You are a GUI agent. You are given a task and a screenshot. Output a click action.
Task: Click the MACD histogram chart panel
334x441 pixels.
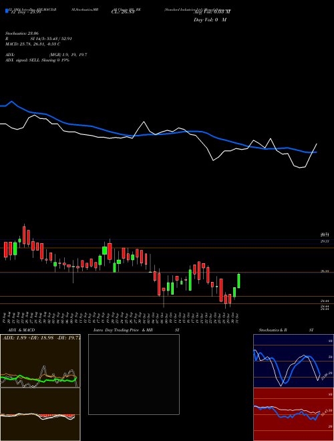(40, 414)
